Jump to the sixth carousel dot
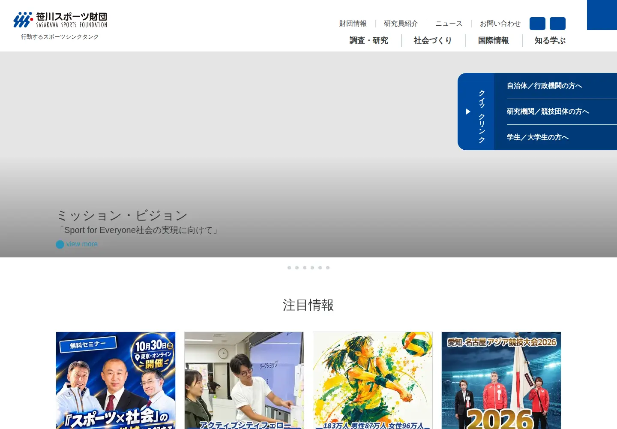Viewport: 617px width, 429px height. tap(328, 268)
